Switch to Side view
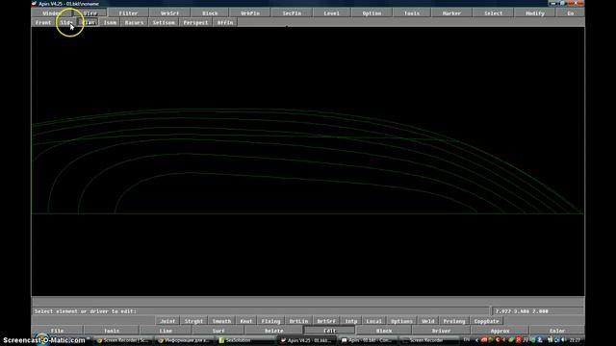The height and width of the screenshot is (346, 616). pyautogui.click(x=66, y=22)
